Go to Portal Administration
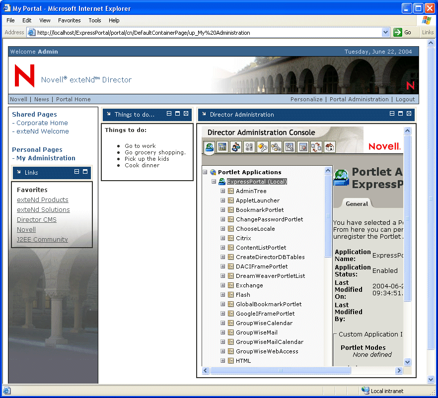The image size is (438, 398). click(359, 99)
